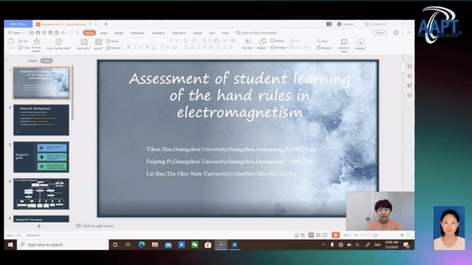Click the zoom slider handle

[x=375, y=235]
